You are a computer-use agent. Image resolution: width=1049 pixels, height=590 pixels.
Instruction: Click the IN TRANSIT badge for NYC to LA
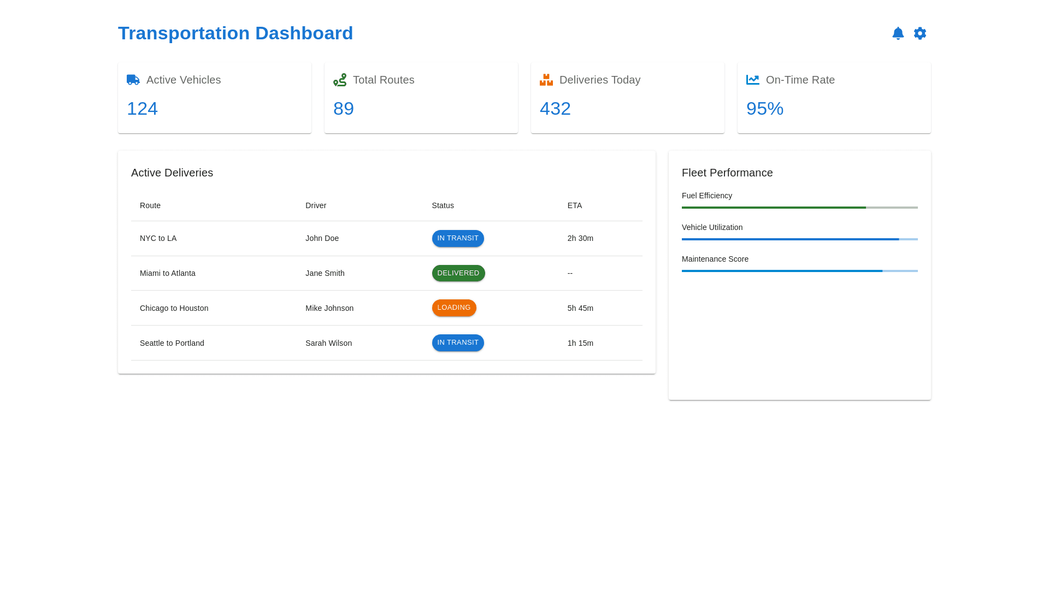[x=458, y=238]
